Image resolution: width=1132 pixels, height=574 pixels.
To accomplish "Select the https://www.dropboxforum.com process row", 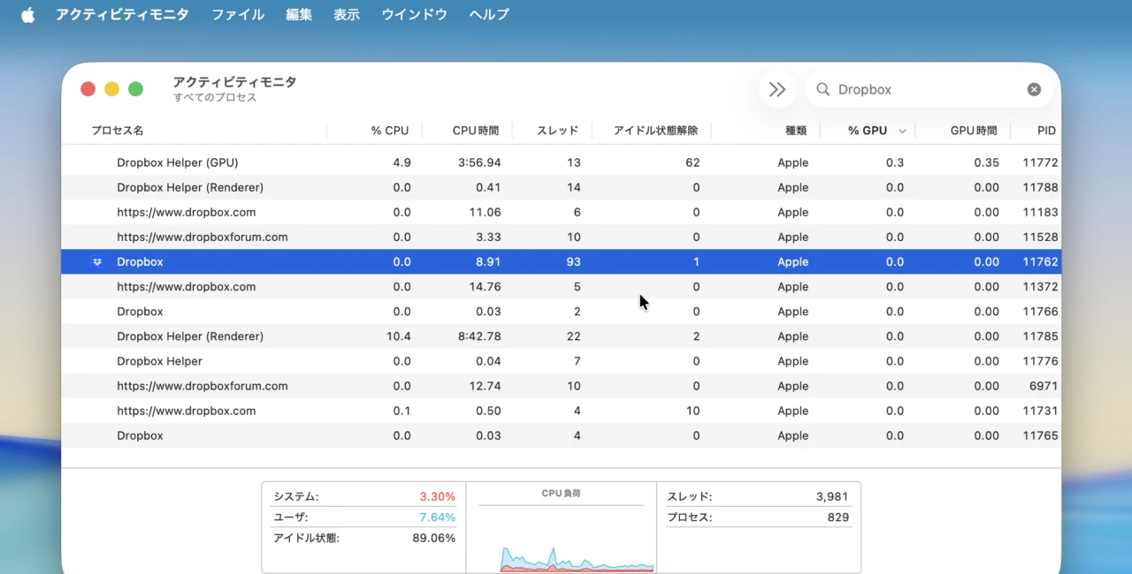I will [354, 237].
